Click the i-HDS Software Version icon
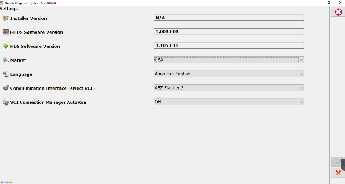This screenshot has height=184, width=345. [6, 32]
